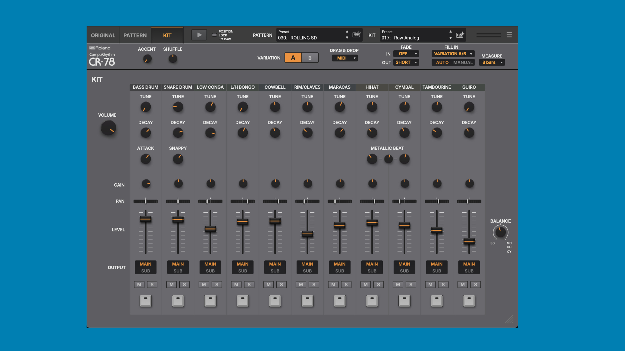Open the Measure 8 bars dropdown
The height and width of the screenshot is (351, 625).
[492, 62]
